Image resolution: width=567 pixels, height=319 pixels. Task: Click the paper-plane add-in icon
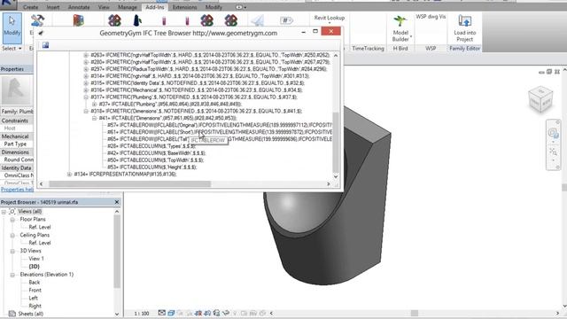(258, 20)
